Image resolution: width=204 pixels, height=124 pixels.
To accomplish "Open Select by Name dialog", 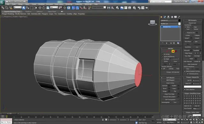I will (x=28, y=8).
